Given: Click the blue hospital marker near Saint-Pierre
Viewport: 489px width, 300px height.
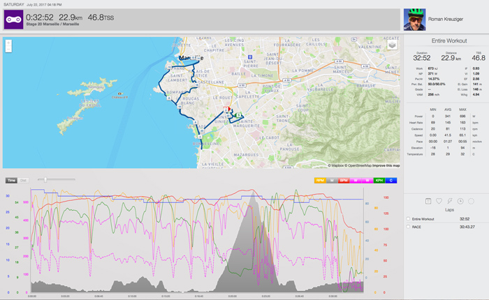Looking at the screenshot, I should point(249,57).
